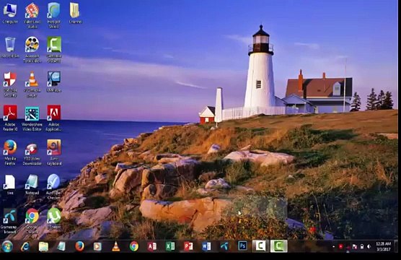
Task: Launch Internet Explorer from the taskbar
Action: 25,246
